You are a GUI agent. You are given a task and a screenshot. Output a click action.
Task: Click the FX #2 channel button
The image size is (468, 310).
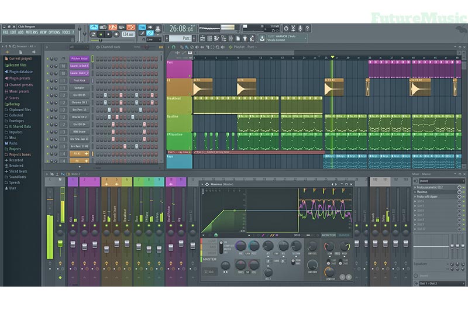tap(80, 154)
